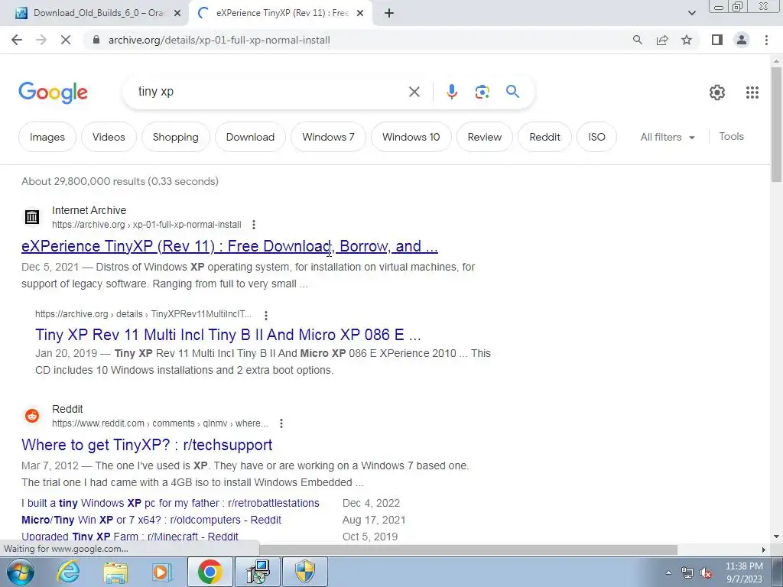Viewport: 783px width, 587px height.
Task: Open Where to get TinyXP? link
Action: coord(147,445)
